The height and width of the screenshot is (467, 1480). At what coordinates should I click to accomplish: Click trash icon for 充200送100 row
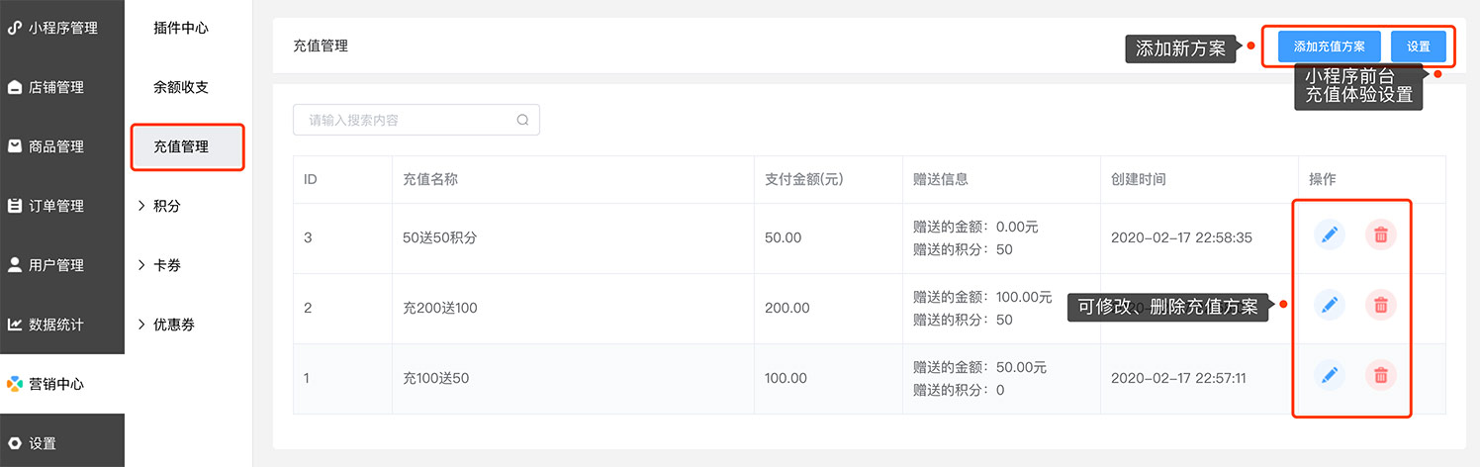click(x=1381, y=306)
